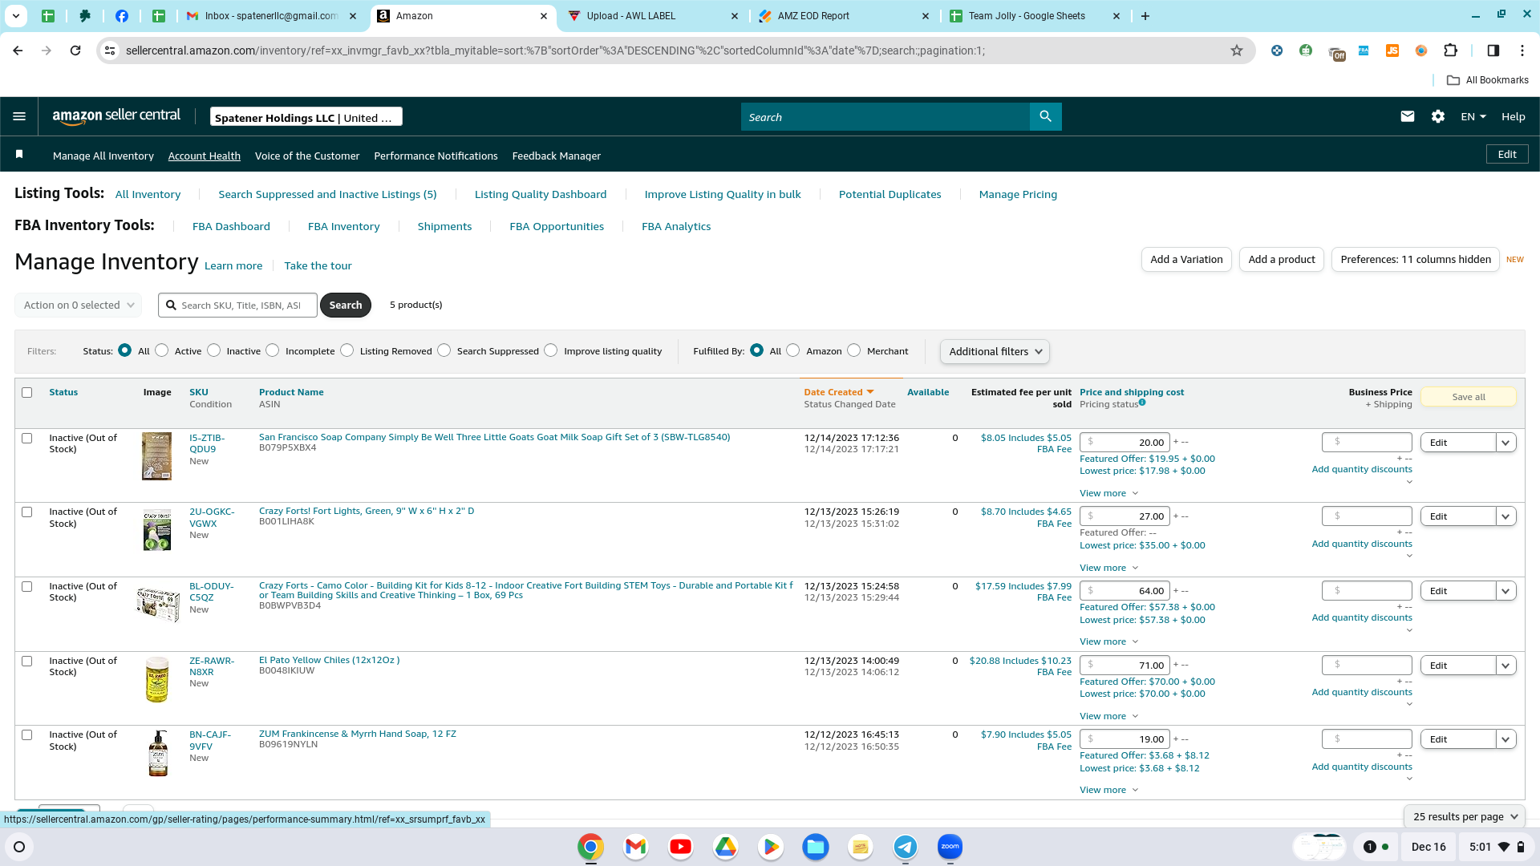Open Feedback Manager from the favorites bar
This screenshot has width=1540, height=866.
coord(557,156)
